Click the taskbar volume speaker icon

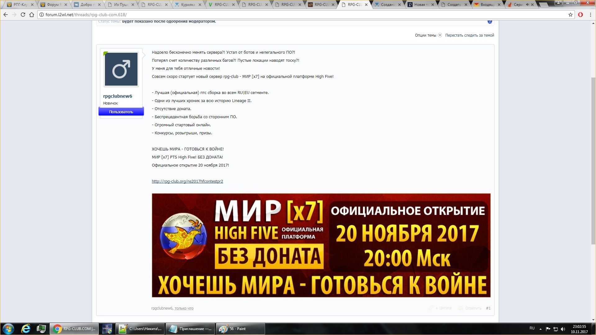click(563, 329)
